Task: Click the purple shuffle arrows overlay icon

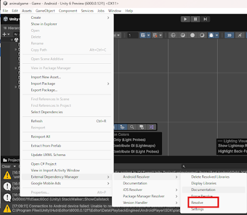Action: point(152,127)
